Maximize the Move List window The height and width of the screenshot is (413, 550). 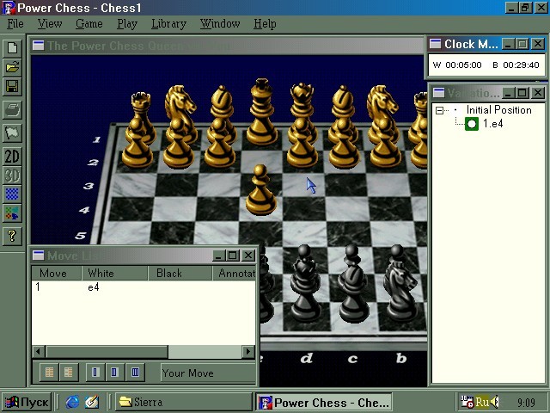click(232, 256)
